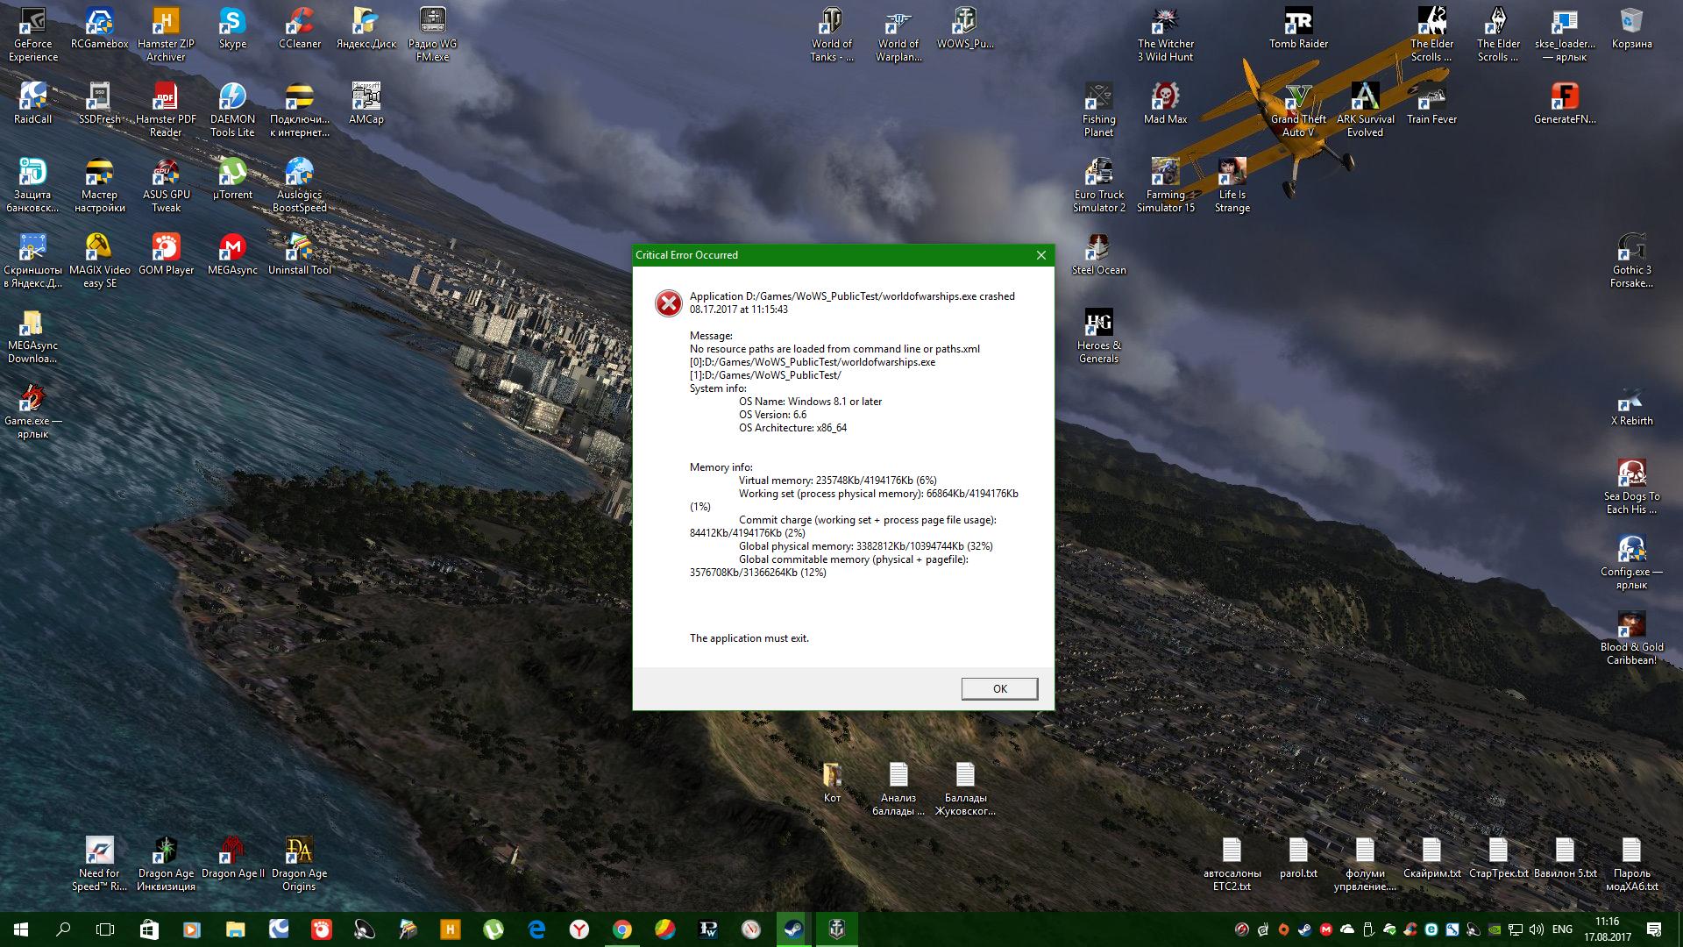Select the World of Tanks shortcut
The width and height of the screenshot is (1683, 947).
(x=832, y=35)
